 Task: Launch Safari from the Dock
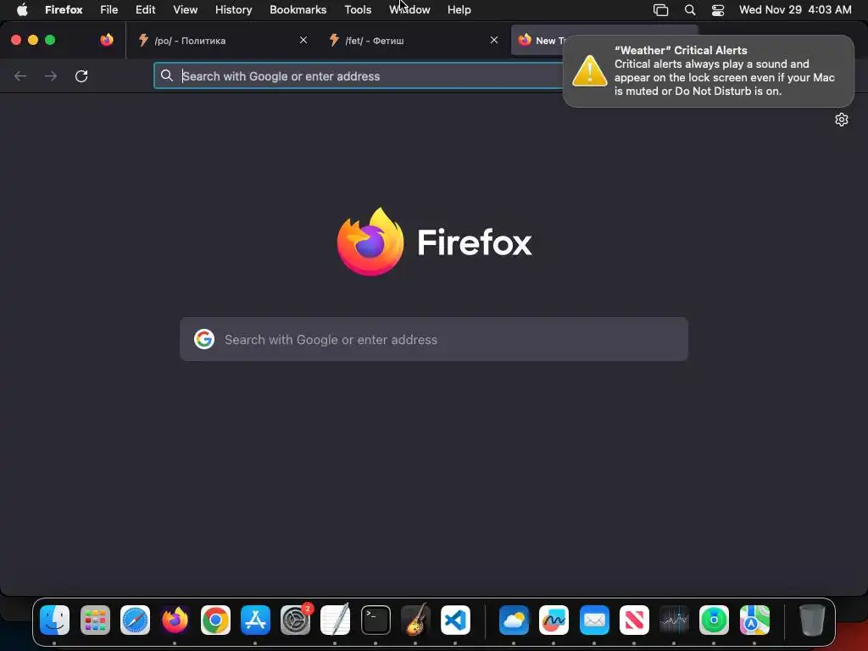coord(135,620)
